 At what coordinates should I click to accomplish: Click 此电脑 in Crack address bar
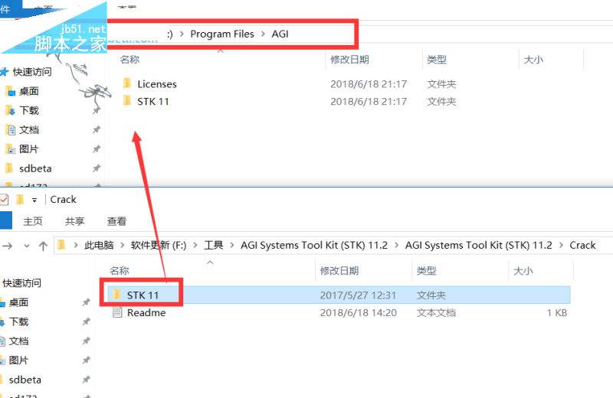(x=99, y=245)
